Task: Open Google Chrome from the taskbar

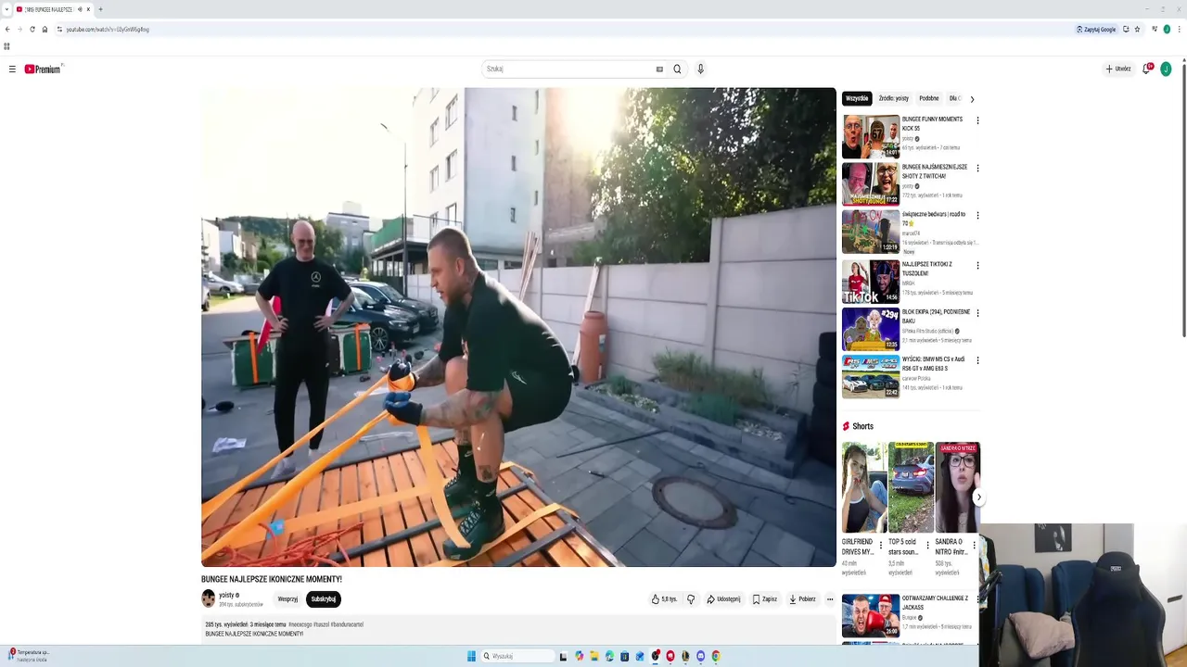Action: (716, 656)
